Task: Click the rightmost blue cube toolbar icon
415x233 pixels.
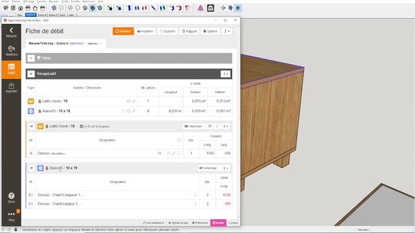Action: [x=238, y=8]
